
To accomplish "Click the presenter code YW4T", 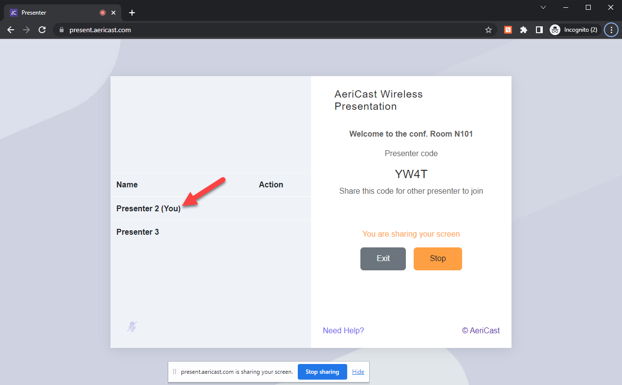I will 411,174.
